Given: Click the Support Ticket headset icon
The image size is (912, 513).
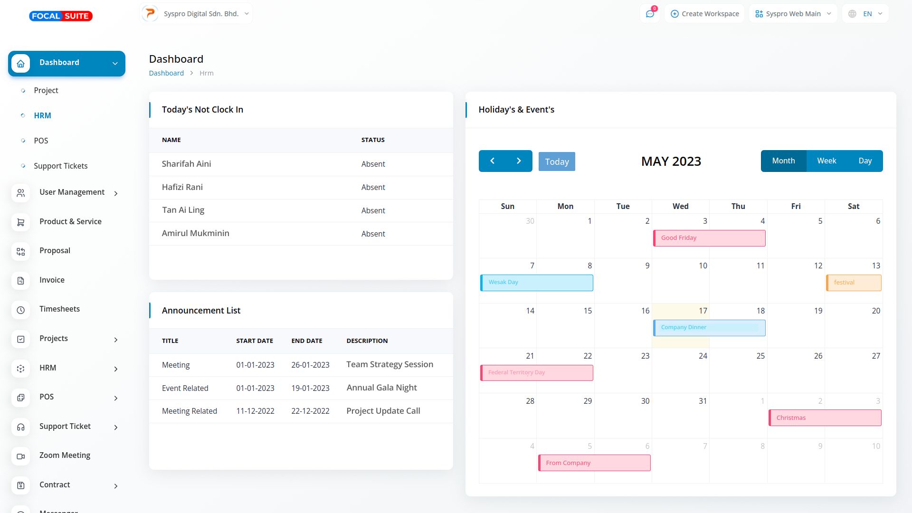Looking at the screenshot, I should 20,427.
